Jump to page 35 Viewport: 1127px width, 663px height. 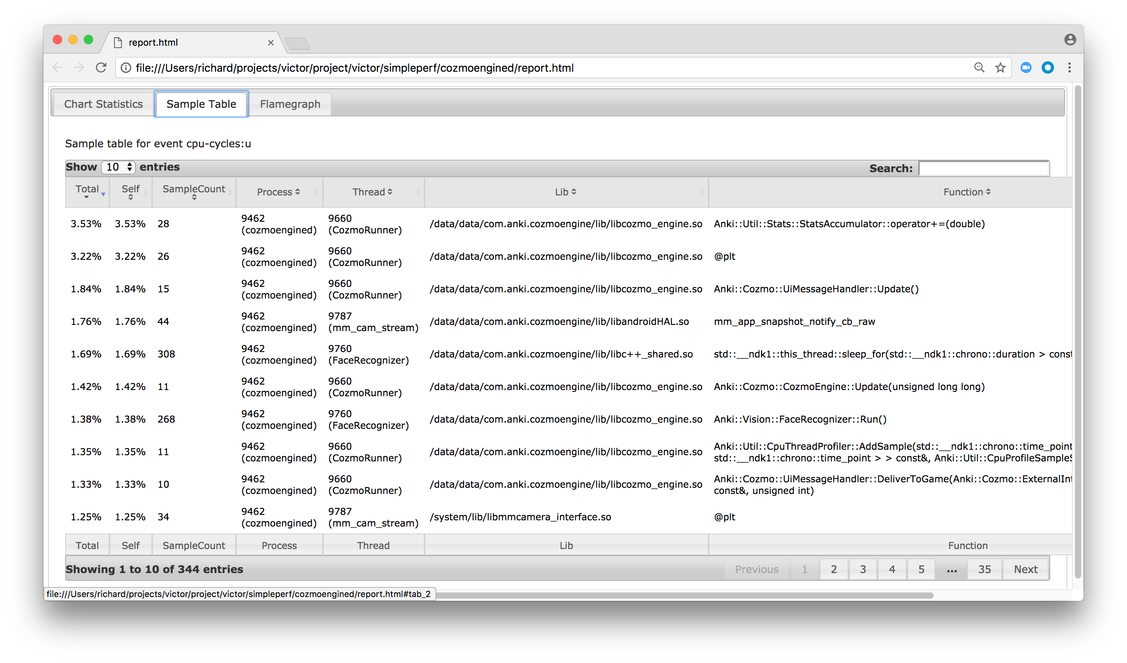point(984,569)
